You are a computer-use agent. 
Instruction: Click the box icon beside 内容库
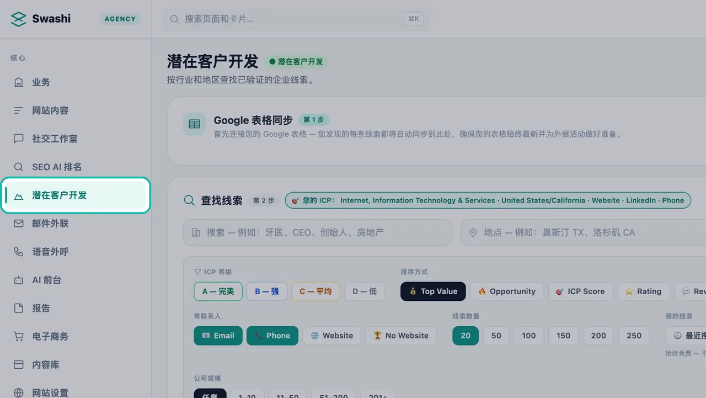click(x=19, y=365)
